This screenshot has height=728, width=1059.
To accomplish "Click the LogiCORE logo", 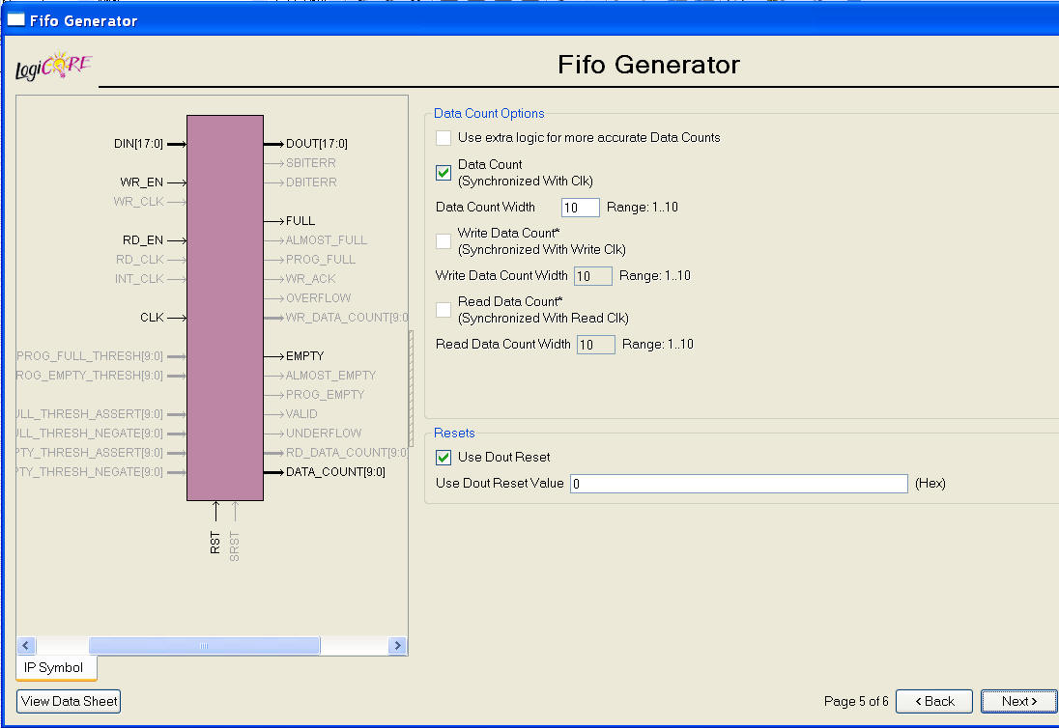I will tap(53, 66).
